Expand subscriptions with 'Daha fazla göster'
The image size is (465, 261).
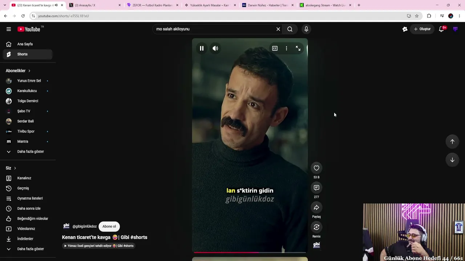pos(28,152)
